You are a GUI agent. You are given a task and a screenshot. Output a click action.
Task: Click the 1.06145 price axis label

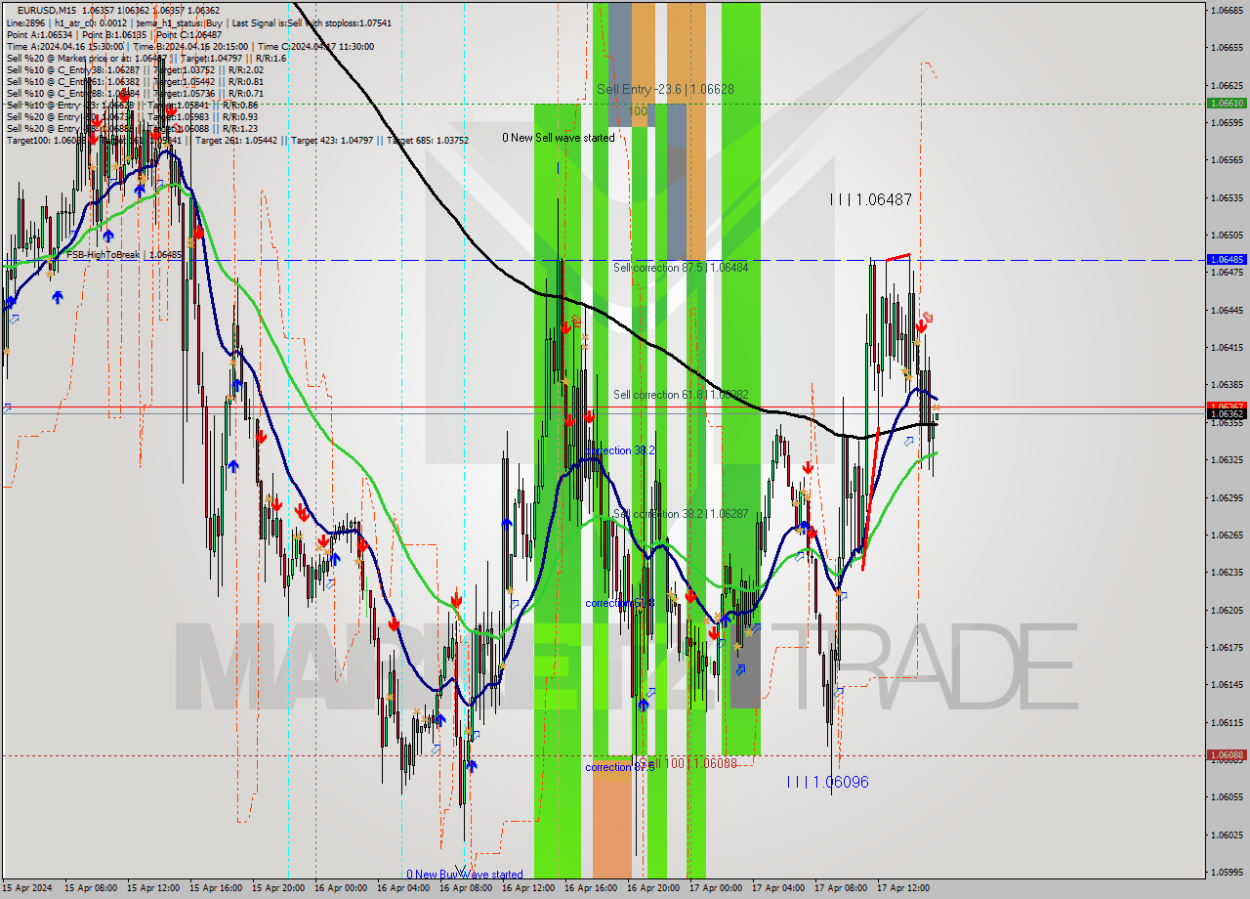click(x=1227, y=685)
